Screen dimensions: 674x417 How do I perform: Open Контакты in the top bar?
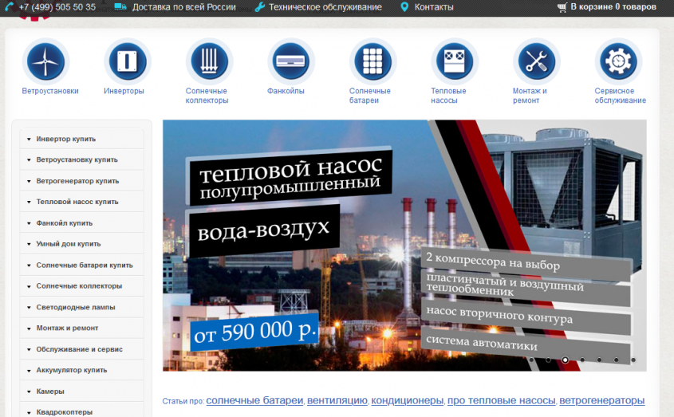tap(434, 7)
